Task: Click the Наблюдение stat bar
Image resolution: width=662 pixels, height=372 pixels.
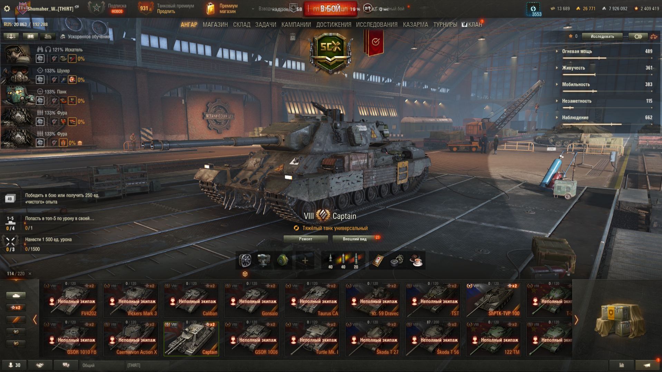Action: [x=607, y=124]
